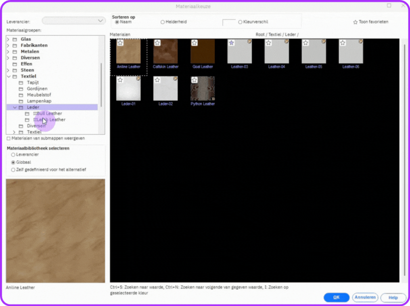Unfavorite Leather-03 via its star icon
Screen dimensions: 410x306
pyautogui.click(x=231, y=43)
